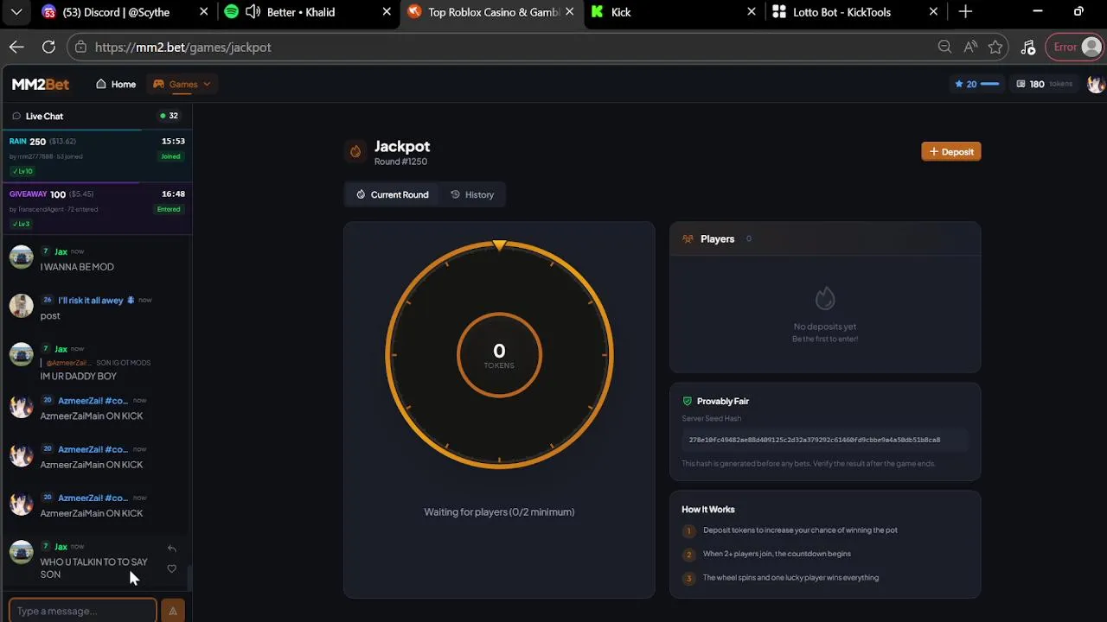The width and height of the screenshot is (1107, 622).
Task: Open the RAIN 250 event banner
Action: point(96,155)
